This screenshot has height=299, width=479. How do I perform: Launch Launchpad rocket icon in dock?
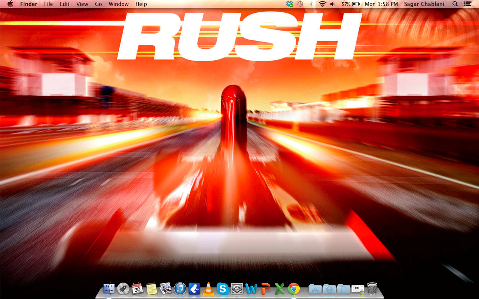pos(123,289)
